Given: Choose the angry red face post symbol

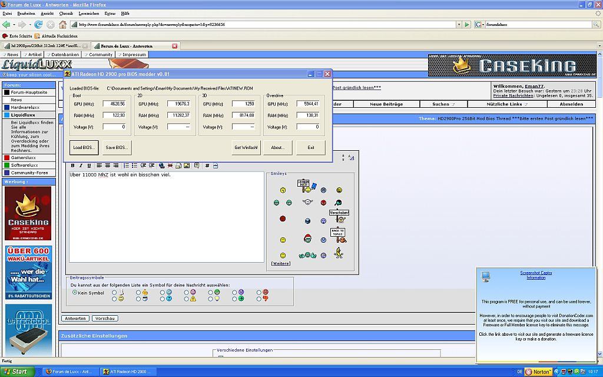Looking at the screenshot, I should [x=259, y=292].
